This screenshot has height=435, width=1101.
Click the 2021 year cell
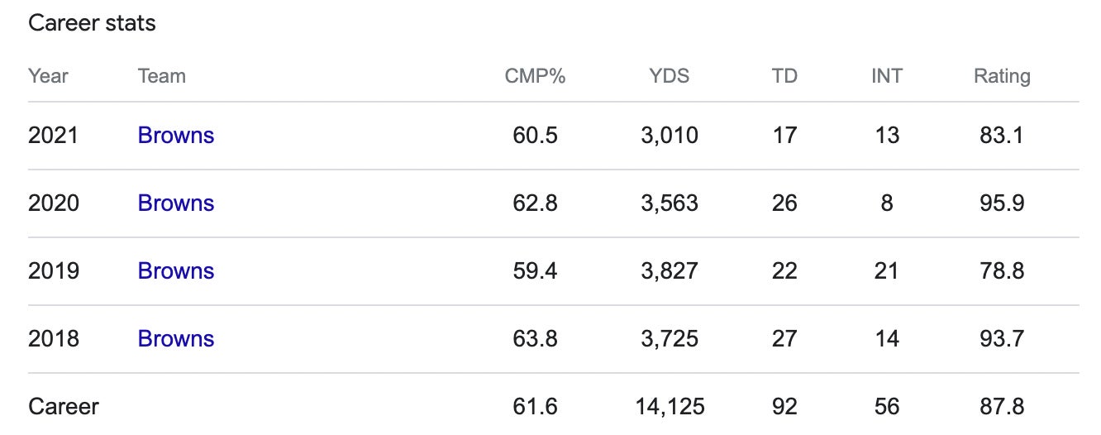[x=53, y=136]
